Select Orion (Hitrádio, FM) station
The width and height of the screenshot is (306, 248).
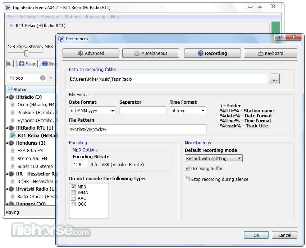coord(36,104)
